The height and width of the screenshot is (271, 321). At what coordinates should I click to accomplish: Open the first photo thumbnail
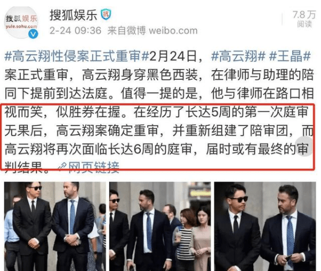pyautogui.click(x=55, y=227)
